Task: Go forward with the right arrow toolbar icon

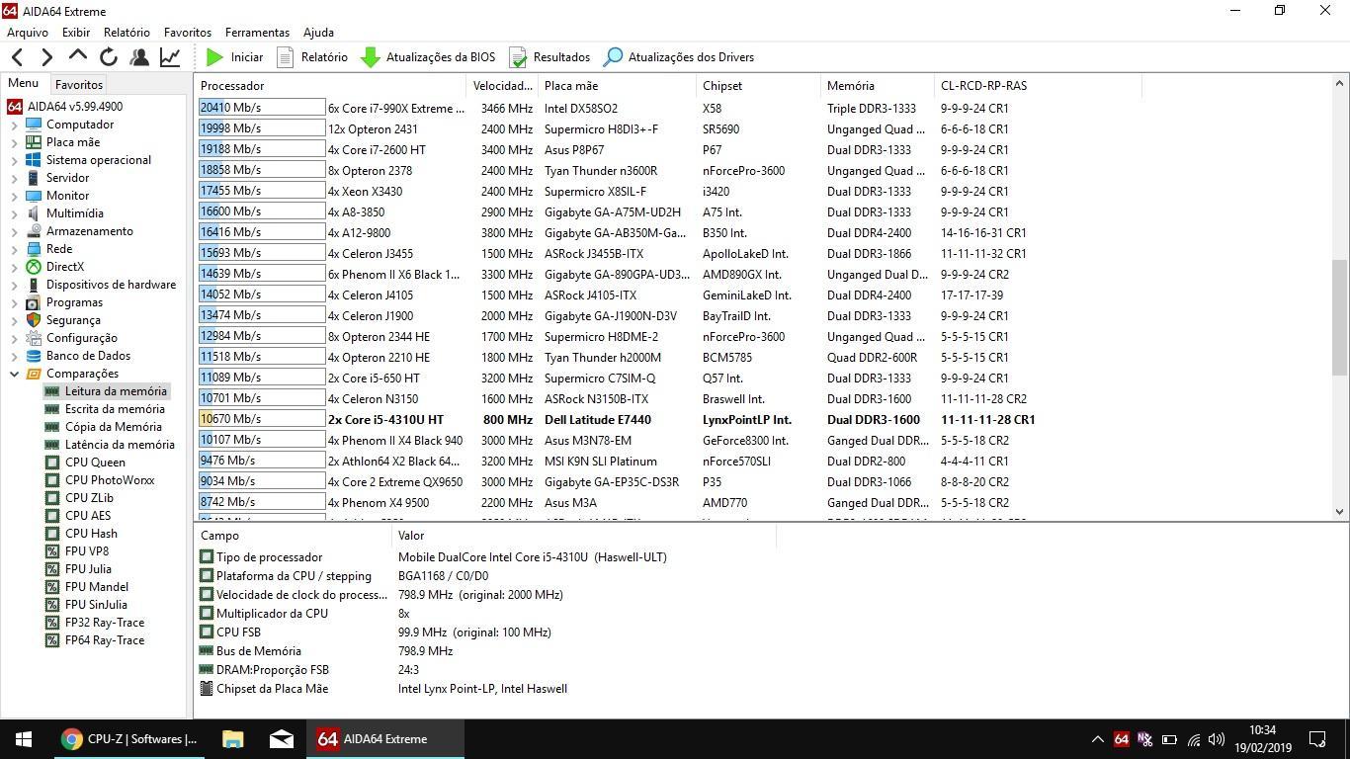Action: point(46,57)
